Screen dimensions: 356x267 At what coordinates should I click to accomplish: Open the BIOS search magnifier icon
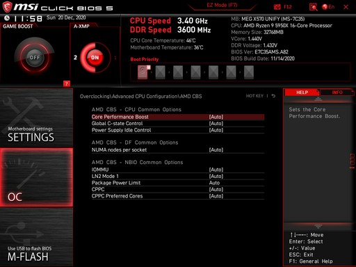[x=313, y=7]
